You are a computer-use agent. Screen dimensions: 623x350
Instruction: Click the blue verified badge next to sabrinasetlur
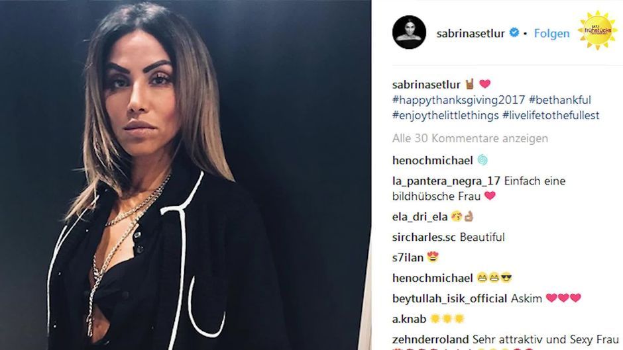click(x=514, y=32)
